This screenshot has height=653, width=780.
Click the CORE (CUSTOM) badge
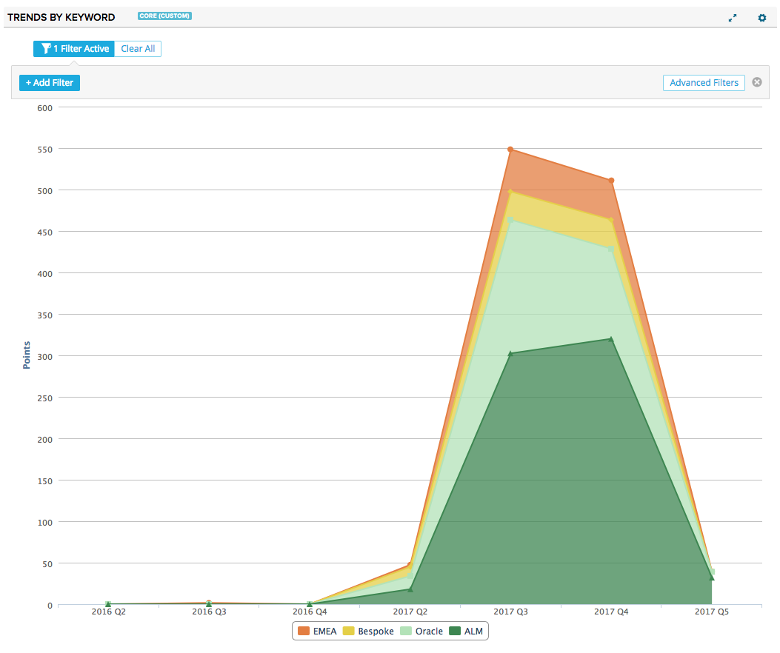tap(164, 16)
